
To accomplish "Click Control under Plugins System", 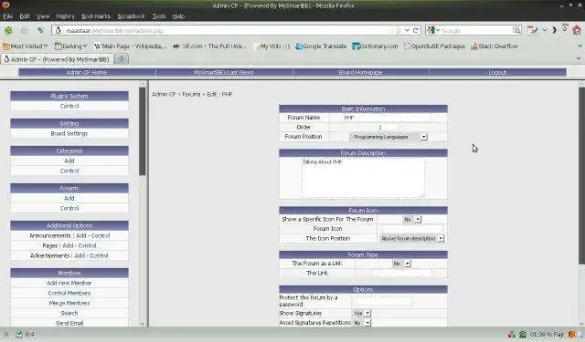I will [69, 106].
